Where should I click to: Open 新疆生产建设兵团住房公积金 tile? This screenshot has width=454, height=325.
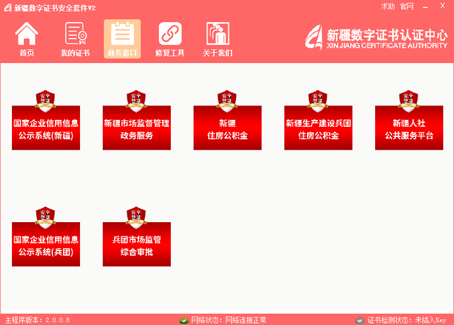(x=318, y=127)
